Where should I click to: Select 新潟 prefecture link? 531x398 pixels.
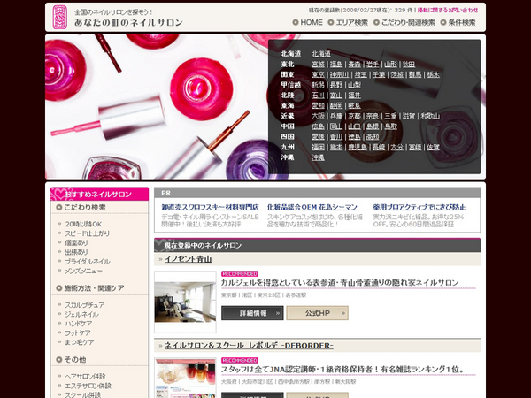pyautogui.click(x=318, y=85)
